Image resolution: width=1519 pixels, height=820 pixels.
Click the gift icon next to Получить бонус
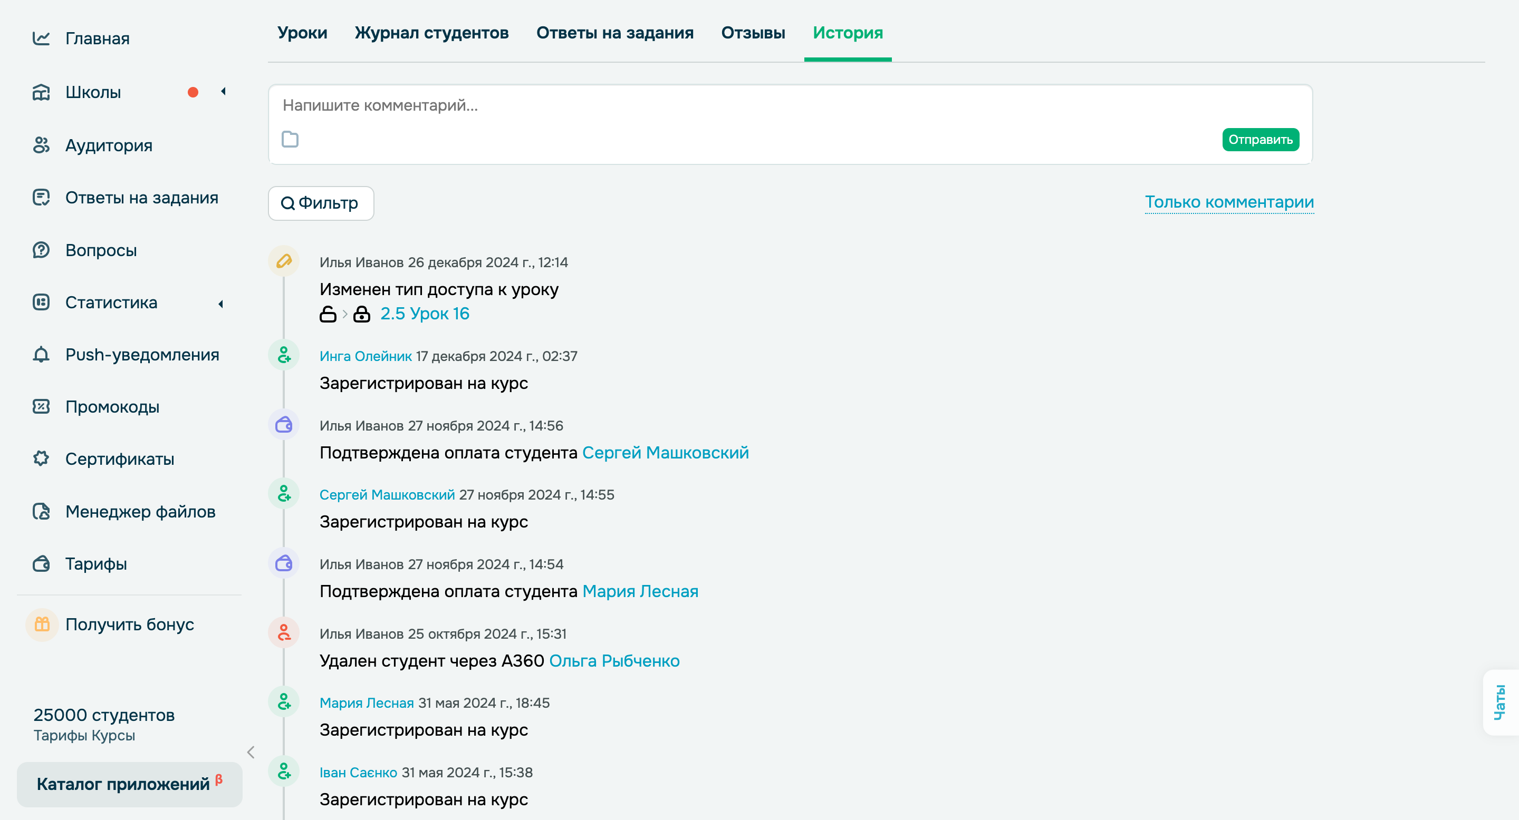[41, 624]
